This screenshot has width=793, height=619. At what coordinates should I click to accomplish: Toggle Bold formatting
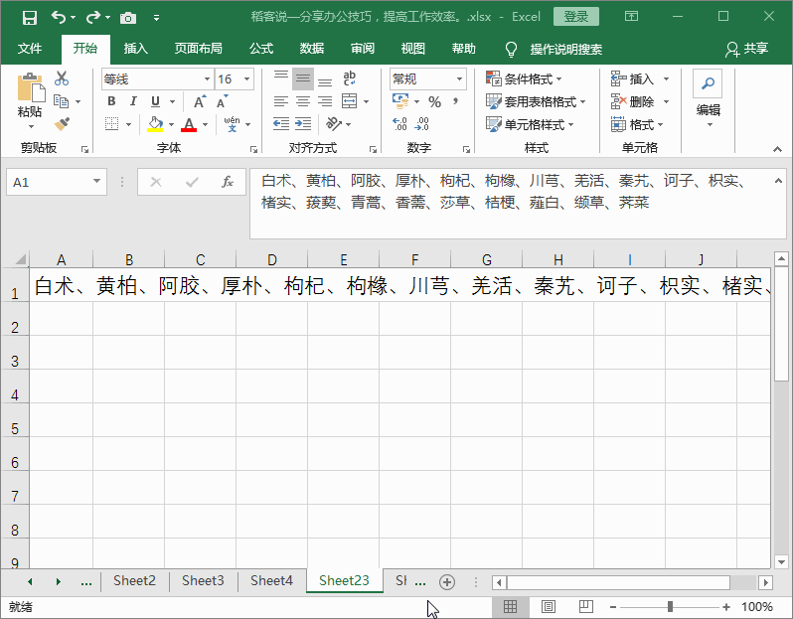111,101
